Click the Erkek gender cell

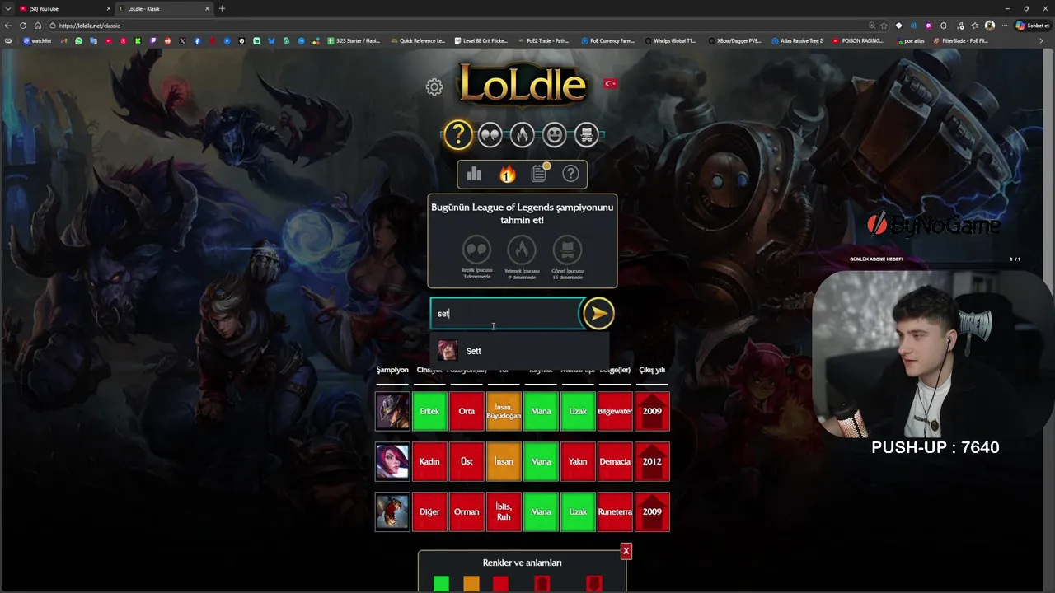(x=429, y=411)
